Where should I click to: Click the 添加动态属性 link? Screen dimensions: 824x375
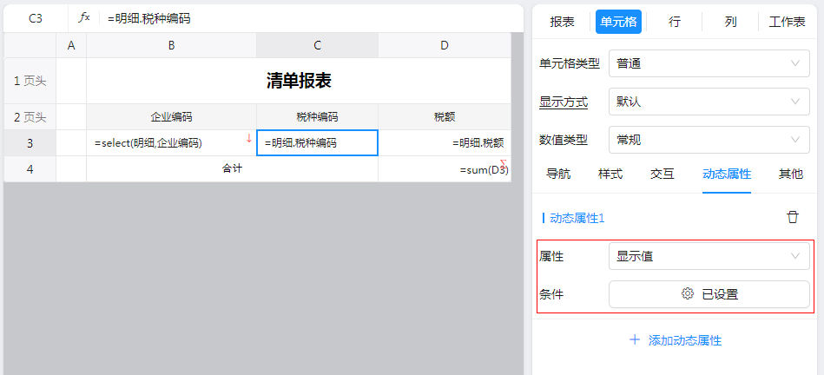click(684, 340)
